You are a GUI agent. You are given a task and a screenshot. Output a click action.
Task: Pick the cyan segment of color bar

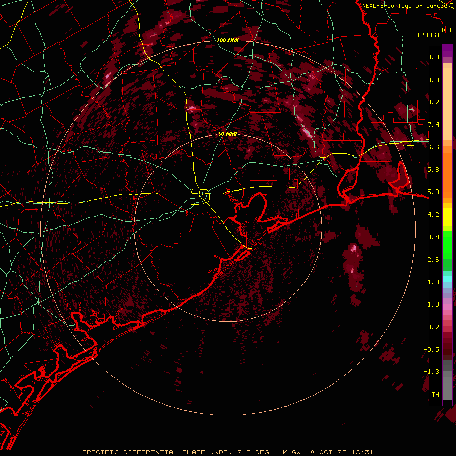click(x=447, y=278)
